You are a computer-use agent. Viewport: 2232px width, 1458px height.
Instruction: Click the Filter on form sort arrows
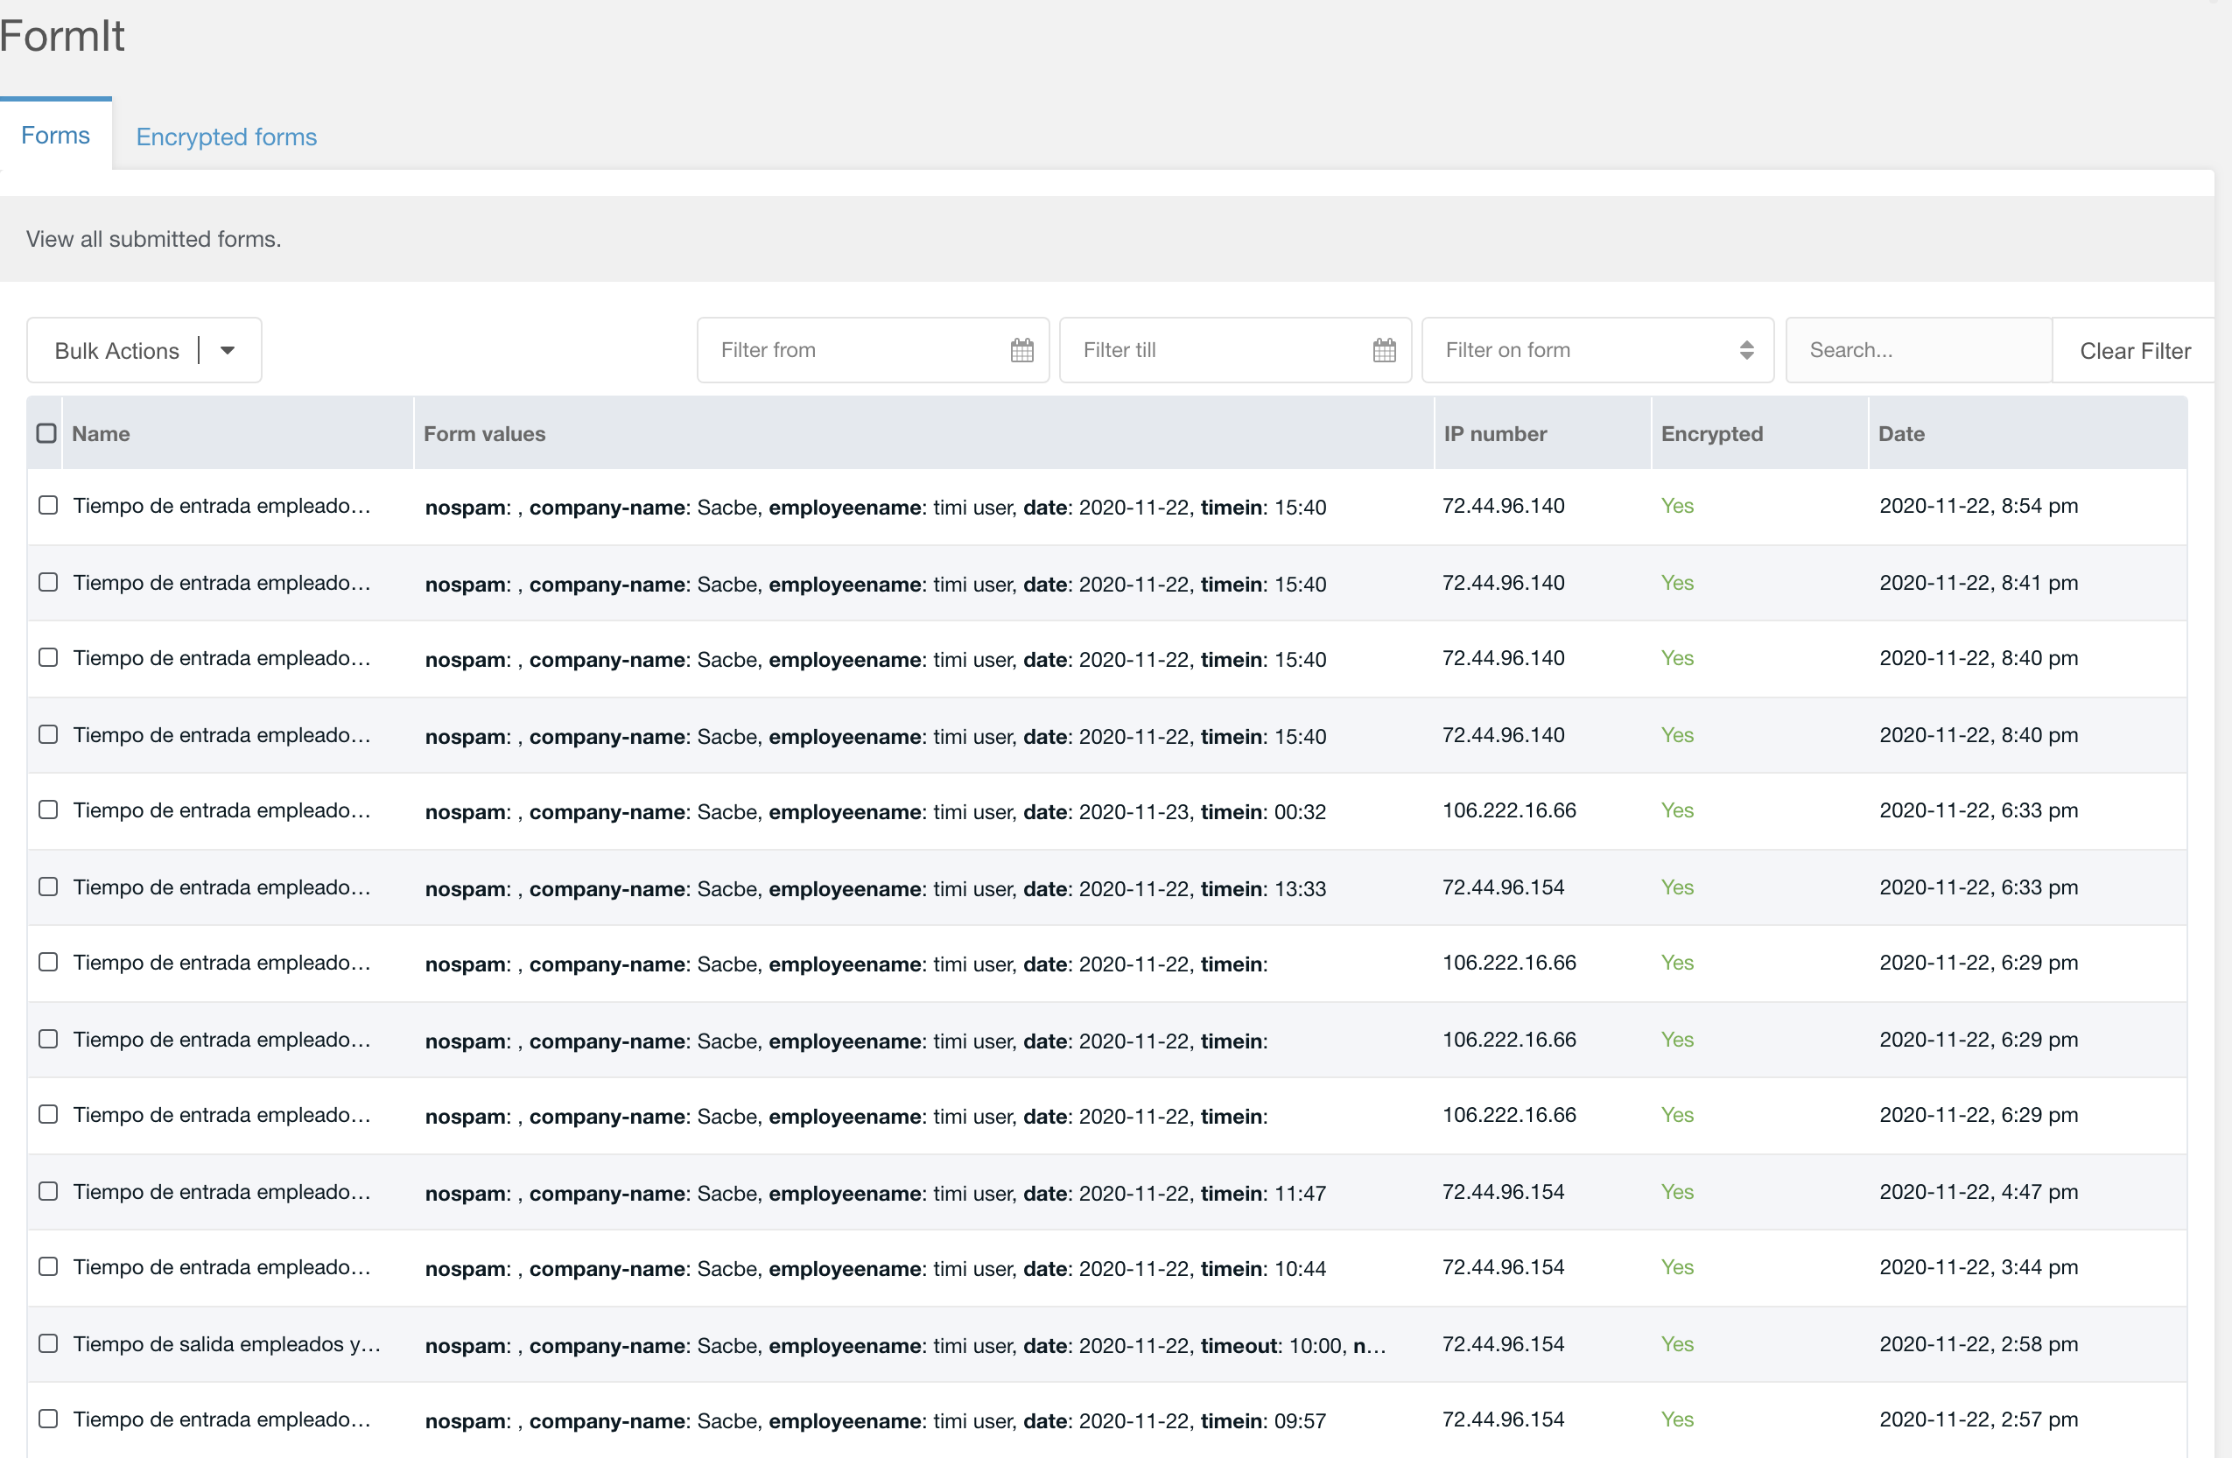(x=1745, y=351)
